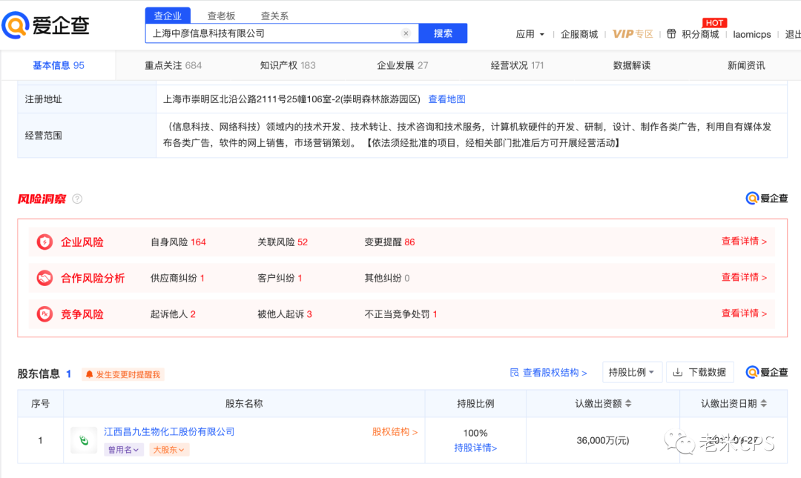Open the 新闻资讯 tab
This screenshot has width=801, height=478.
tap(746, 65)
